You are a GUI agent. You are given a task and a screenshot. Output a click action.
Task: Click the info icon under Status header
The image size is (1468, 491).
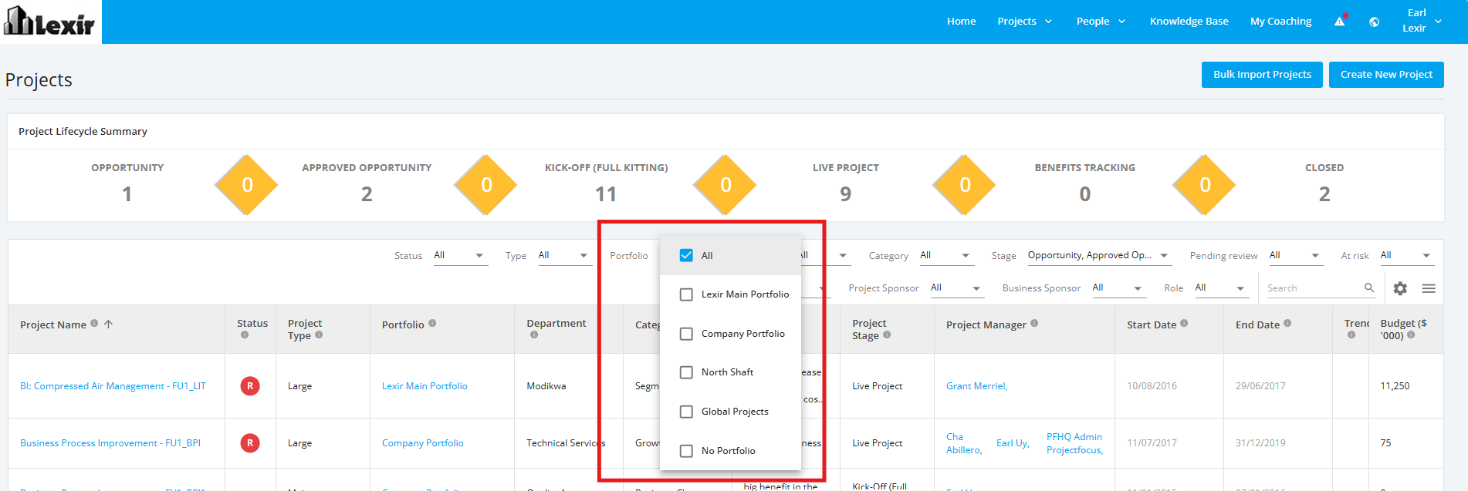click(x=245, y=335)
